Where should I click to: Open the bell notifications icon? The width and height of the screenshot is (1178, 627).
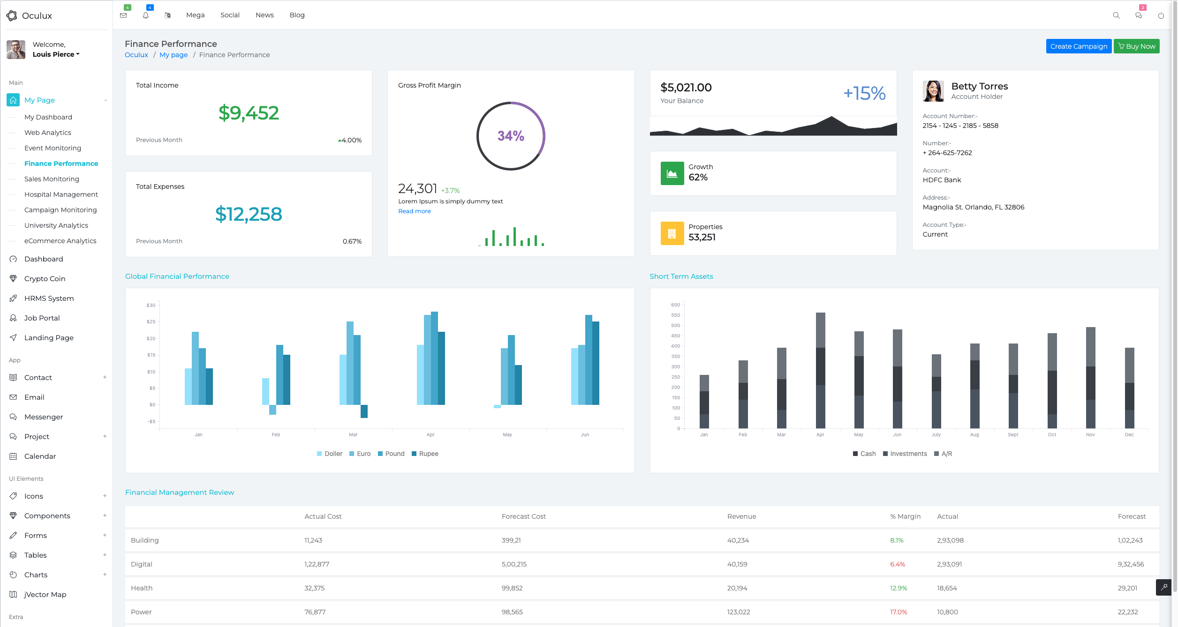145,15
